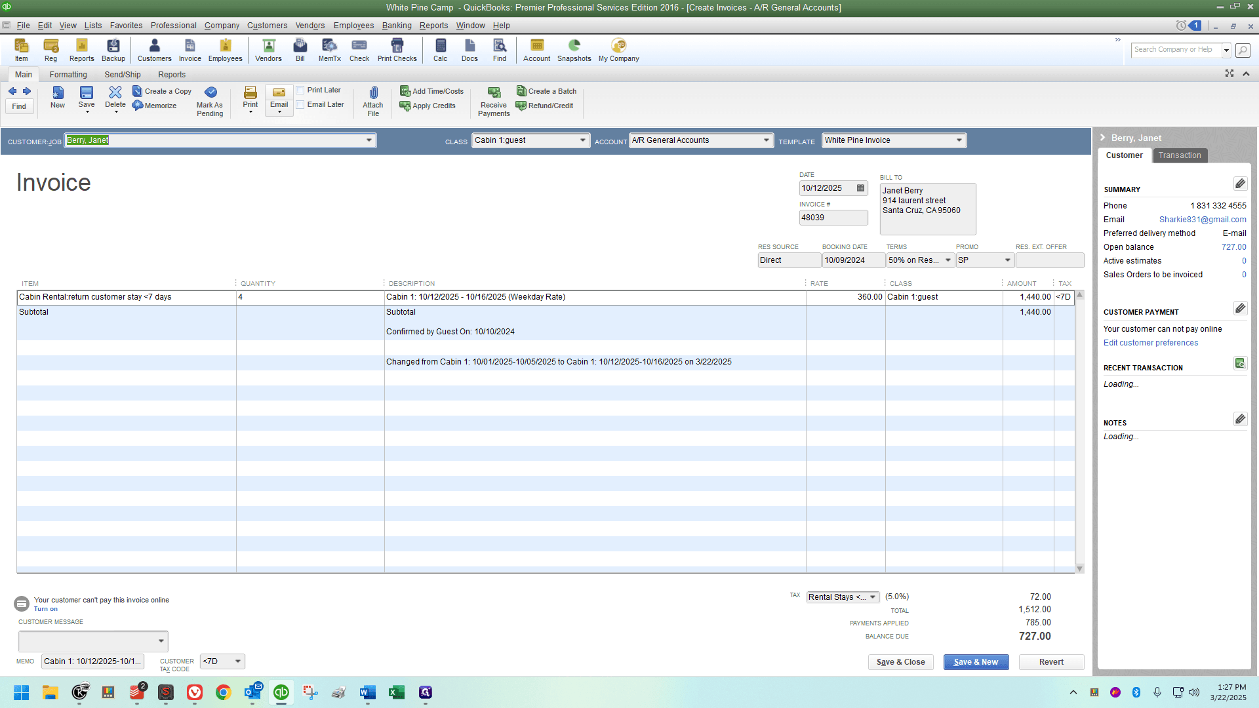This screenshot has height=708, width=1259.
Task: Open the Backup icon in toolbar
Action: pyautogui.click(x=113, y=50)
